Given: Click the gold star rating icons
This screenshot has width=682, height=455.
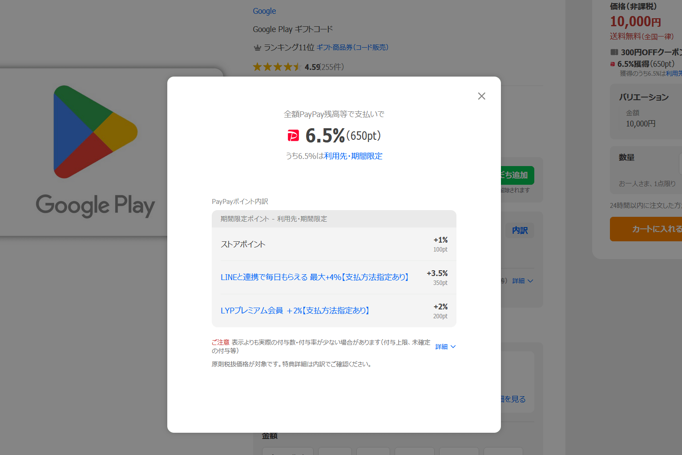Looking at the screenshot, I should click(x=277, y=67).
